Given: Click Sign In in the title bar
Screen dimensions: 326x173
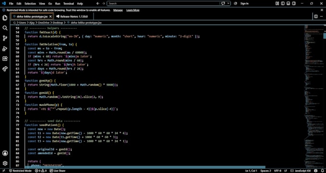Looking at the screenshot, I should click(x=244, y=3).
